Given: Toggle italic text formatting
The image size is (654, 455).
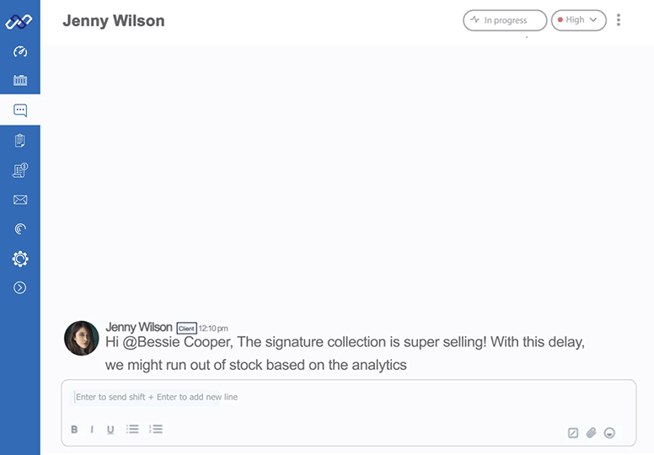Looking at the screenshot, I should (x=92, y=430).
